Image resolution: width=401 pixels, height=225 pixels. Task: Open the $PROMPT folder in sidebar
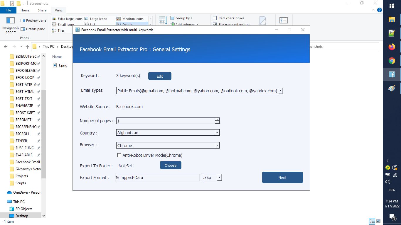click(x=25, y=120)
